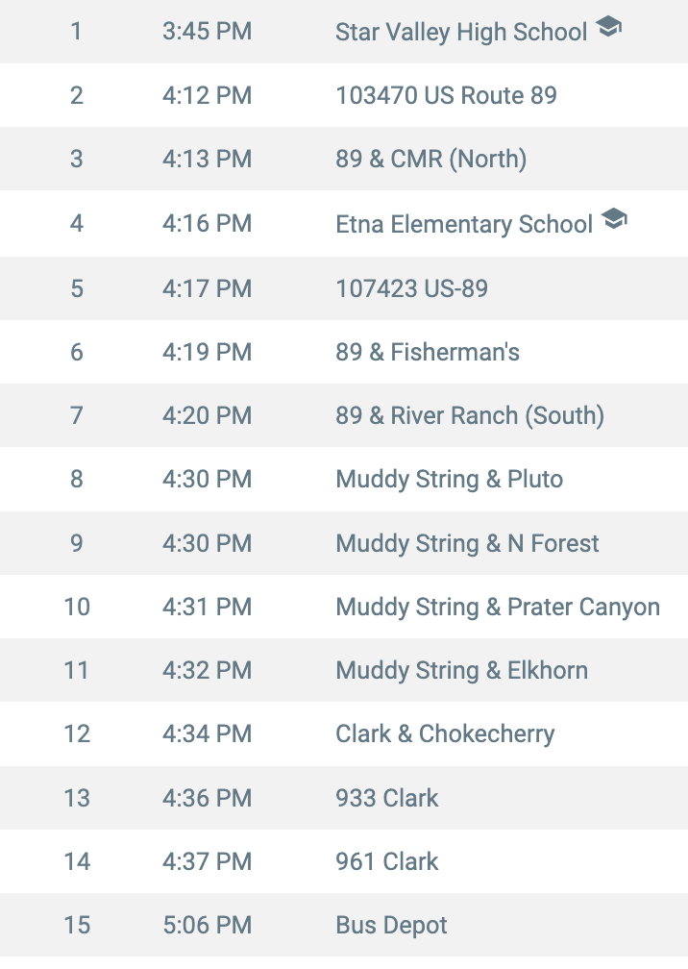Click stop number 10 in the list
688x969 pixels.
77,607
